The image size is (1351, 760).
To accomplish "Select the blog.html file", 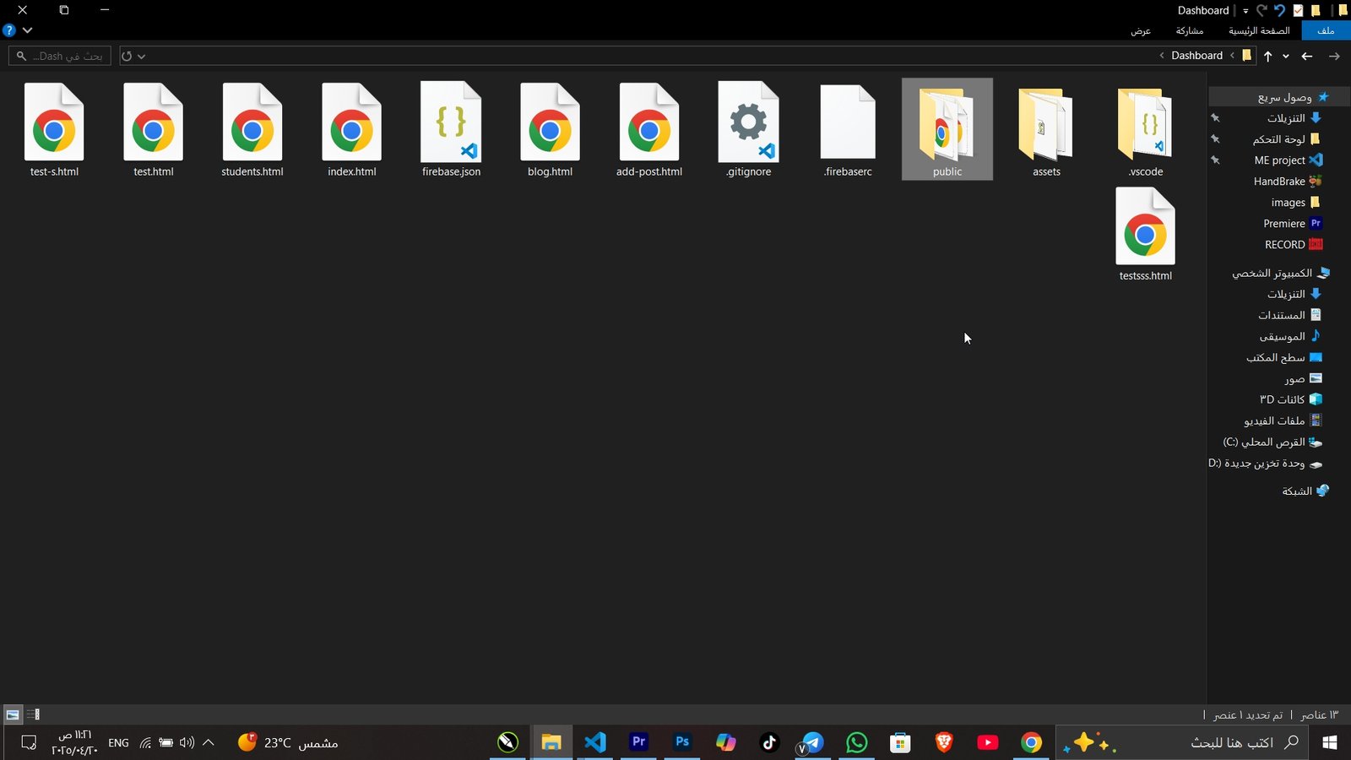I will (550, 131).
